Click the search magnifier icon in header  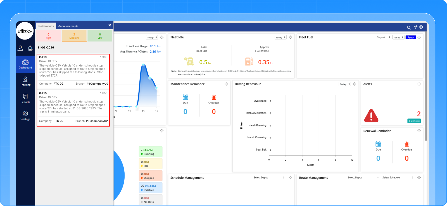[x=409, y=28]
